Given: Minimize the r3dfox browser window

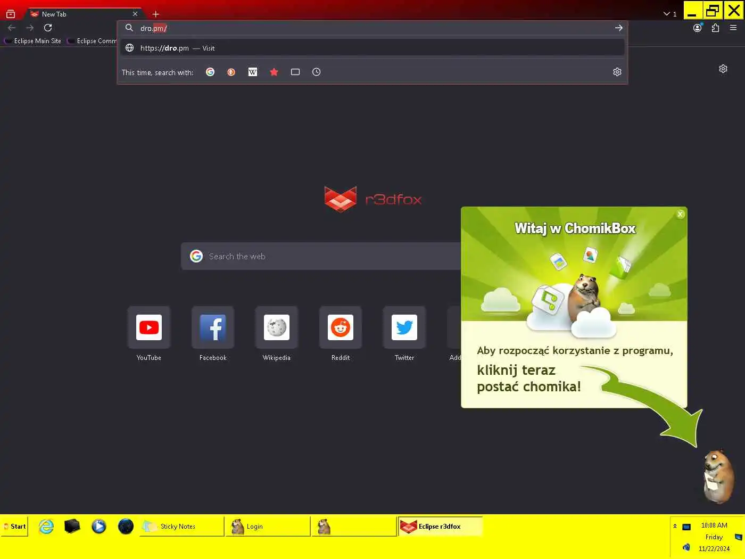Looking at the screenshot, I should pyautogui.click(x=692, y=10).
